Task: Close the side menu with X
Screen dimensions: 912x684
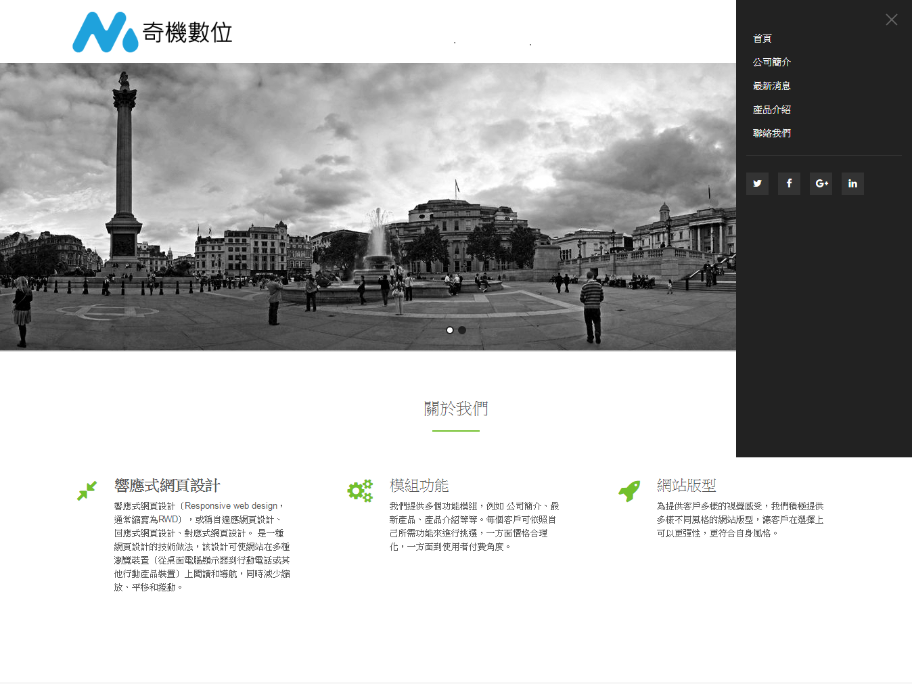Action: [x=891, y=20]
